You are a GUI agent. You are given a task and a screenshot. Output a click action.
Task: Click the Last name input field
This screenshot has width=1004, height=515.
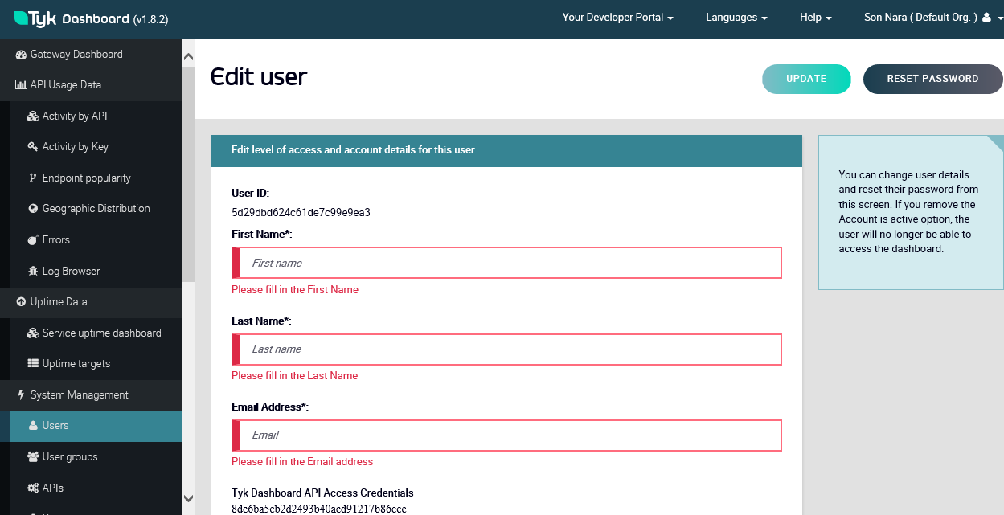(x=506, y=349)
